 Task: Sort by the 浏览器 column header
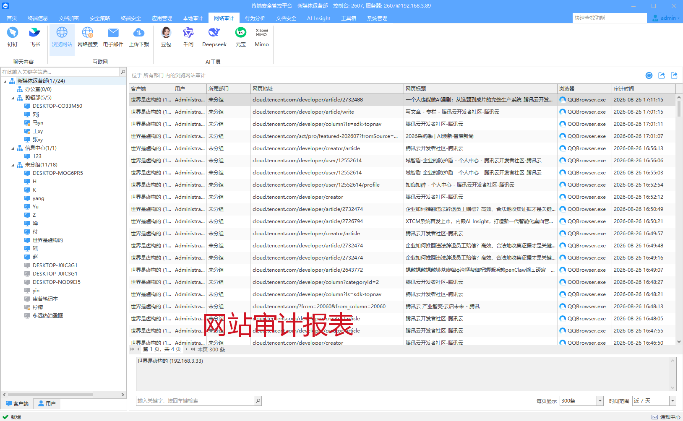click(x=584, y=89)
